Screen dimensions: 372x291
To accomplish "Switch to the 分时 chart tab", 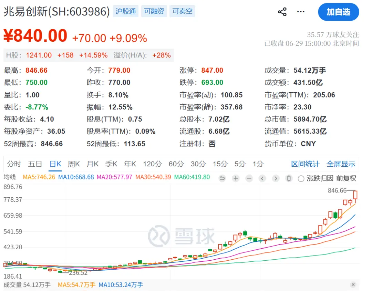I will (x=14, y=164).
